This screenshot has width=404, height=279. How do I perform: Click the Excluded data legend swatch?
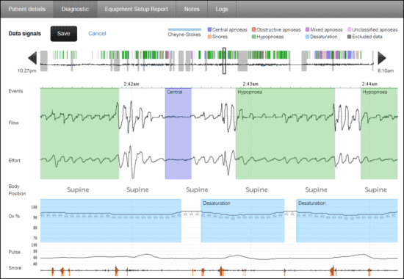pos(350,37)
